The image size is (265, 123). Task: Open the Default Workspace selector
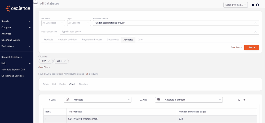(x=235, y=5)
